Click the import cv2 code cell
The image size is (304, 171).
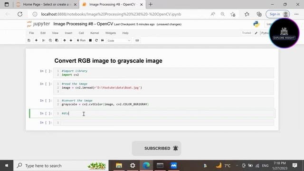click(163, 73)
